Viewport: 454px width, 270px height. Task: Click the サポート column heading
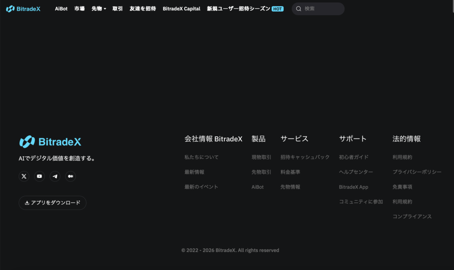352,139
